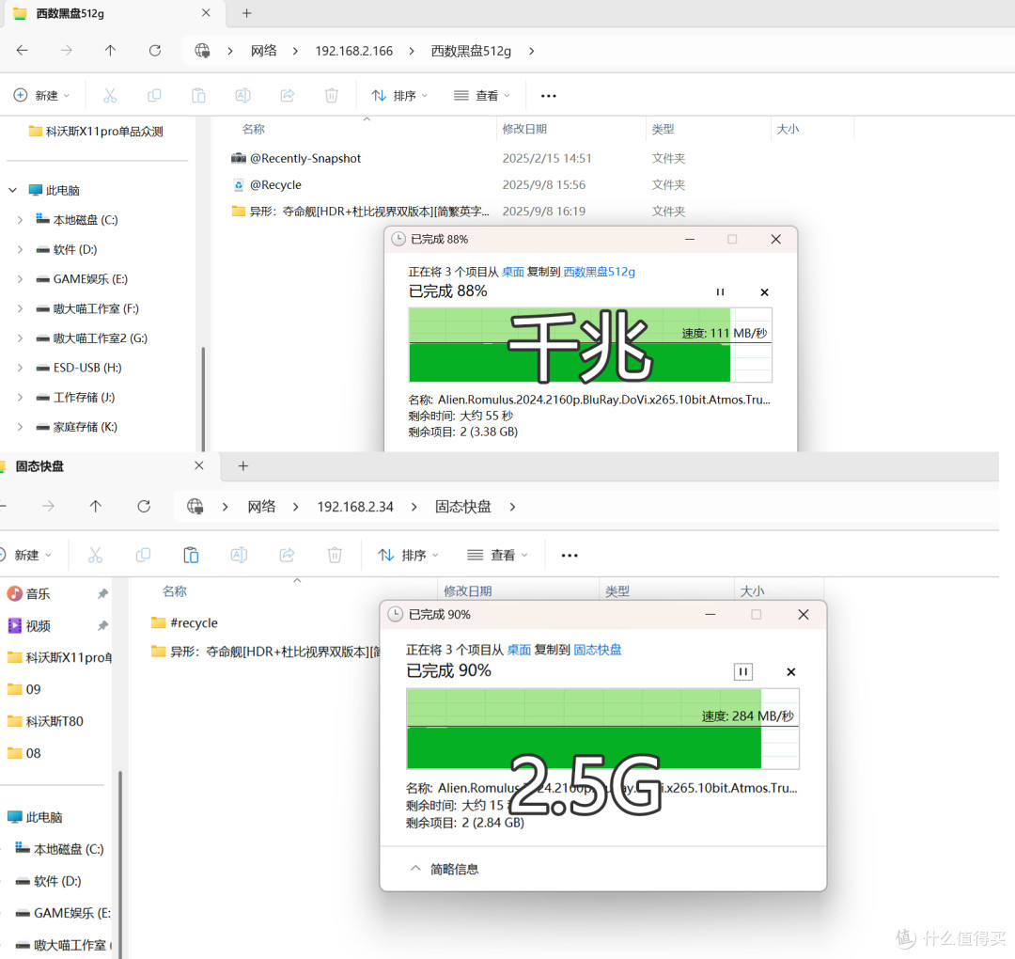Click the copy icon in upper toolbar

[154, 96]
